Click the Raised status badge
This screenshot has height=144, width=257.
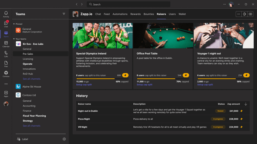click(x=220, y=111)
